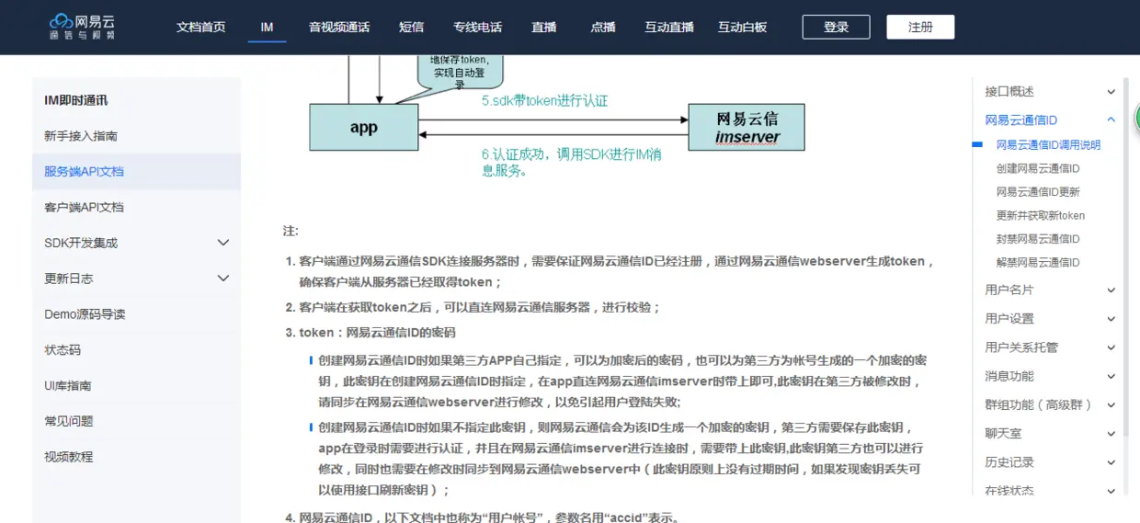Click the 注: heading text
The height and width of the screenshot is (523, 1140).
pos(291,232)
